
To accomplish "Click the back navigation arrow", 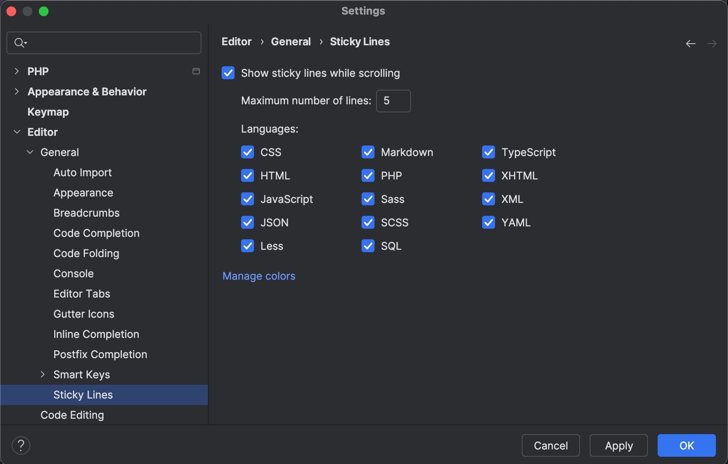I will [x=690, y=43].
